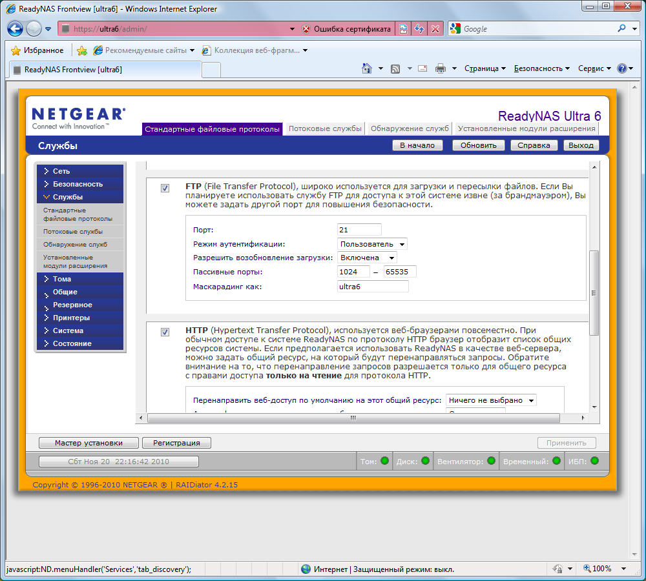
Task: Open search provider dropdown arrow
Action: pos(634,29)
